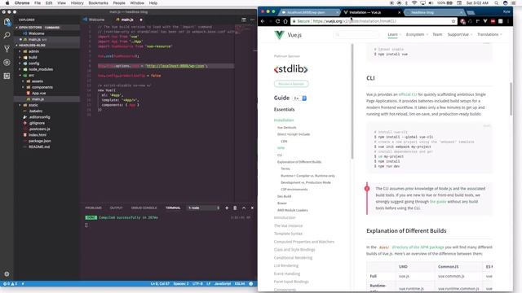Image resolution: width=522 pixels, height=293 pixels.
Task: Reload the Vue.js page in Chrome
Action: click(x=277, y=21)
